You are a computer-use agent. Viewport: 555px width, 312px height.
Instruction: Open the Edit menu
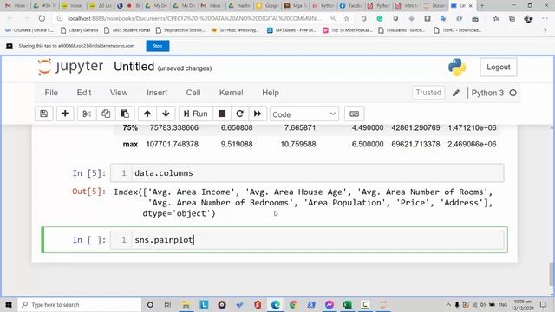tap(84, 93)
